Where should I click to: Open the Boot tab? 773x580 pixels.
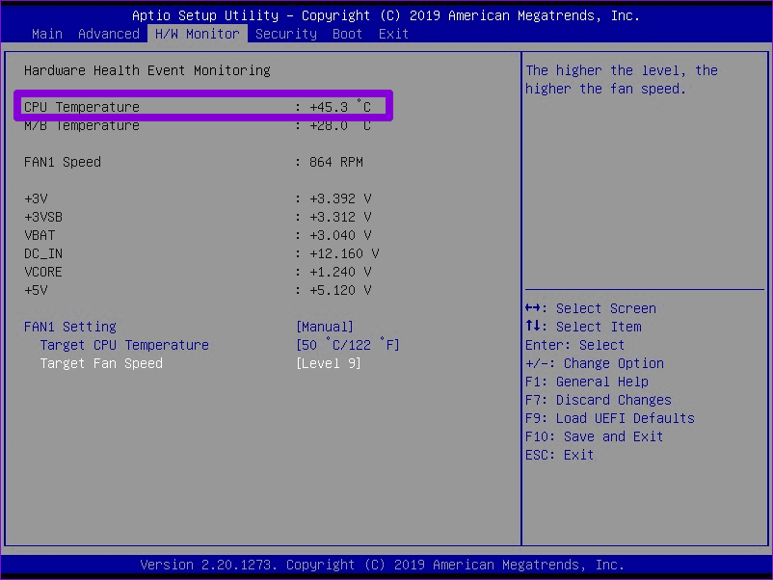(346, 33)
